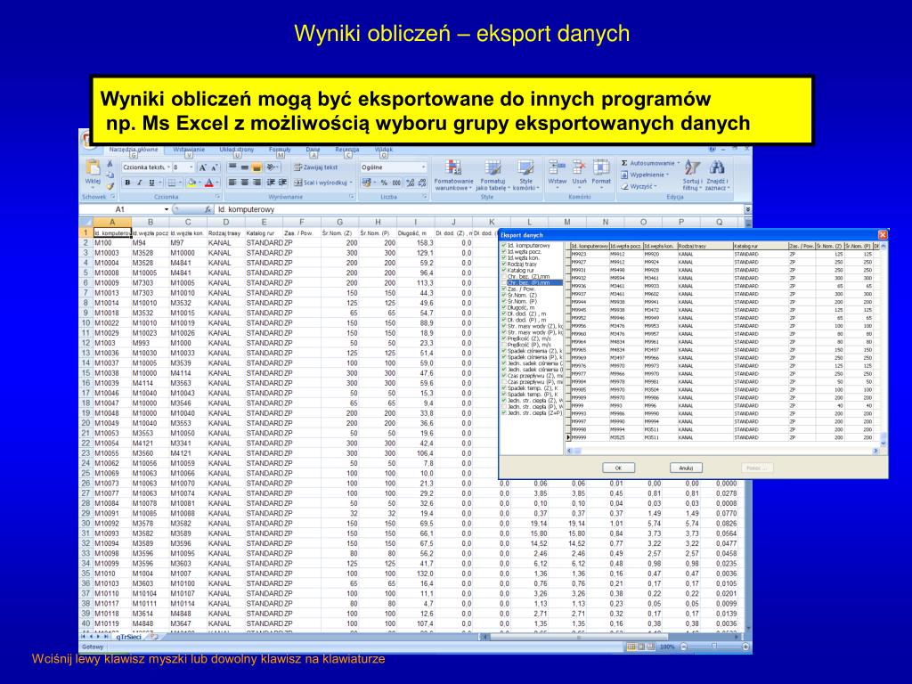Viewport: 912px width, 684px height.
Task: Expand the Scal i wyśrodkuj dropdown
Action: click(x=351, y=183)
